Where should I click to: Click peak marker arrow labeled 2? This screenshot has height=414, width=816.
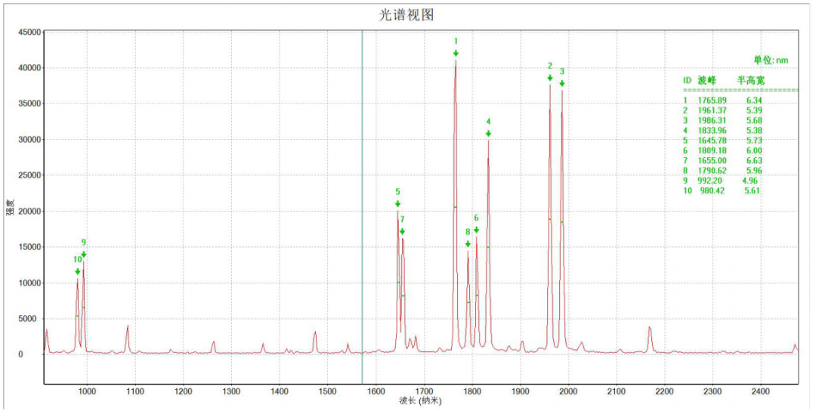[549, 78]
